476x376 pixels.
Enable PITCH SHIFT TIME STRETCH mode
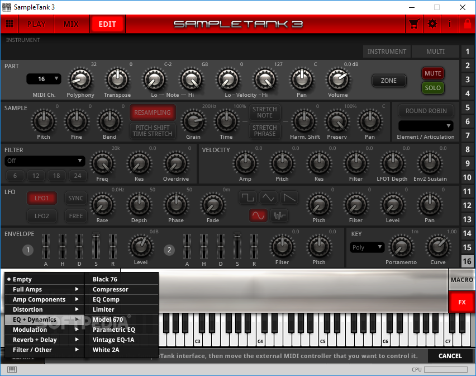point(153,131)
